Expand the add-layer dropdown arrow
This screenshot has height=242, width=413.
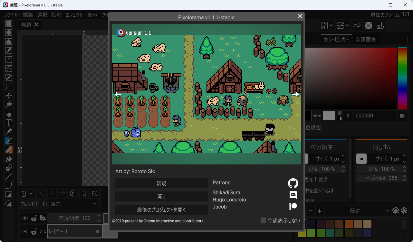(31, 194)
